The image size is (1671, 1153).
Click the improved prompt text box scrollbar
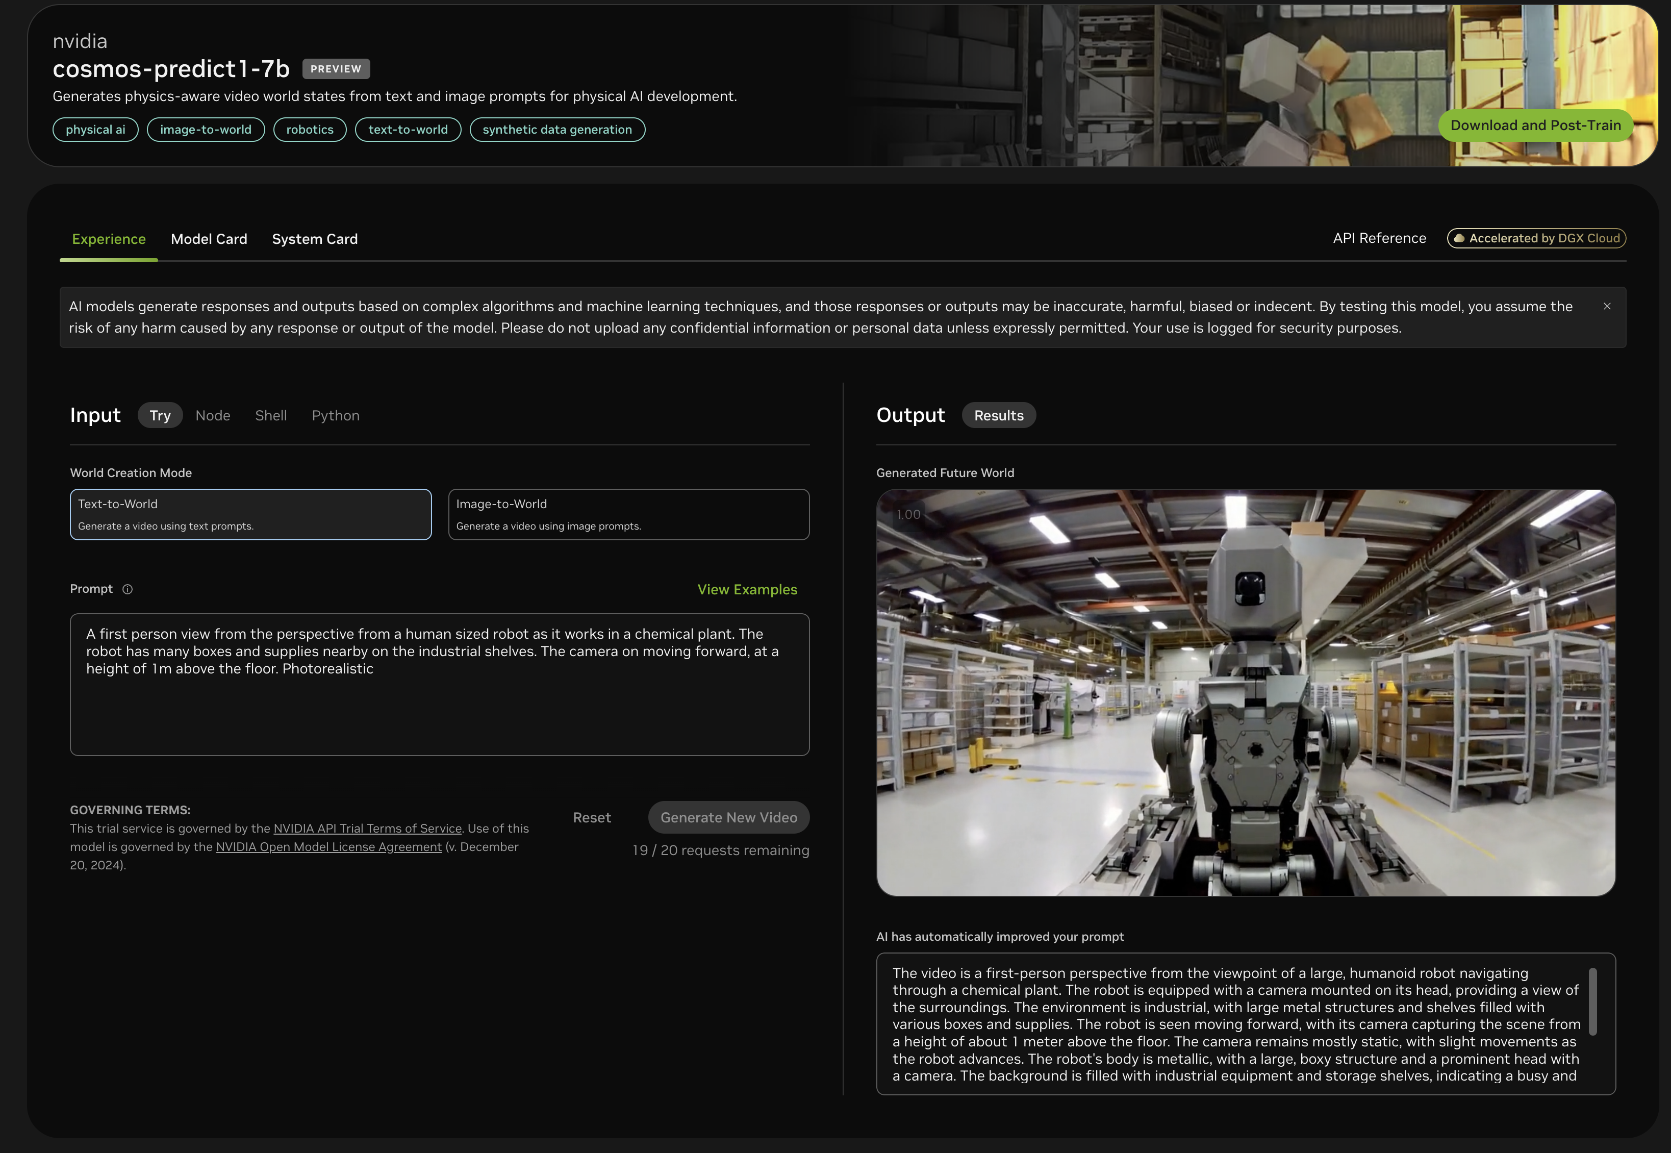click(1592, 1001)
